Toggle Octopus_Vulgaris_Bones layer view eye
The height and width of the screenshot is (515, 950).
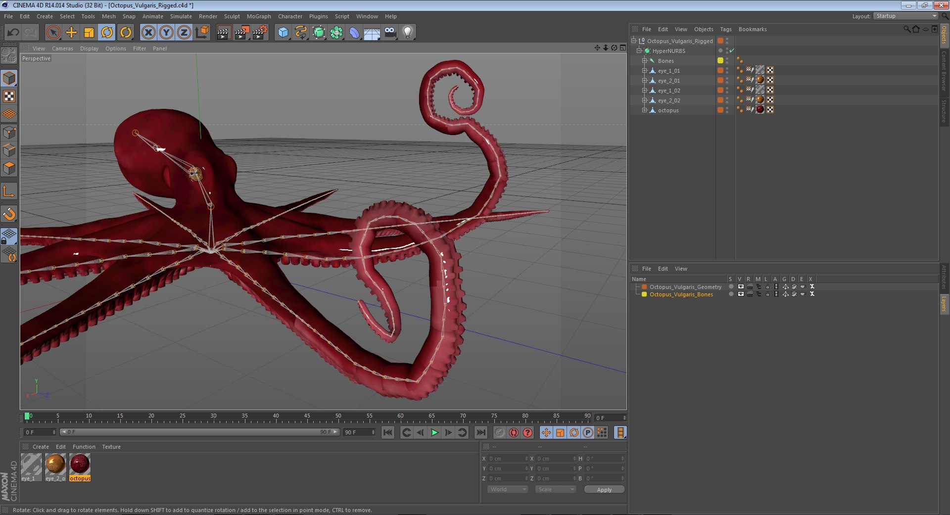point(741,294)
